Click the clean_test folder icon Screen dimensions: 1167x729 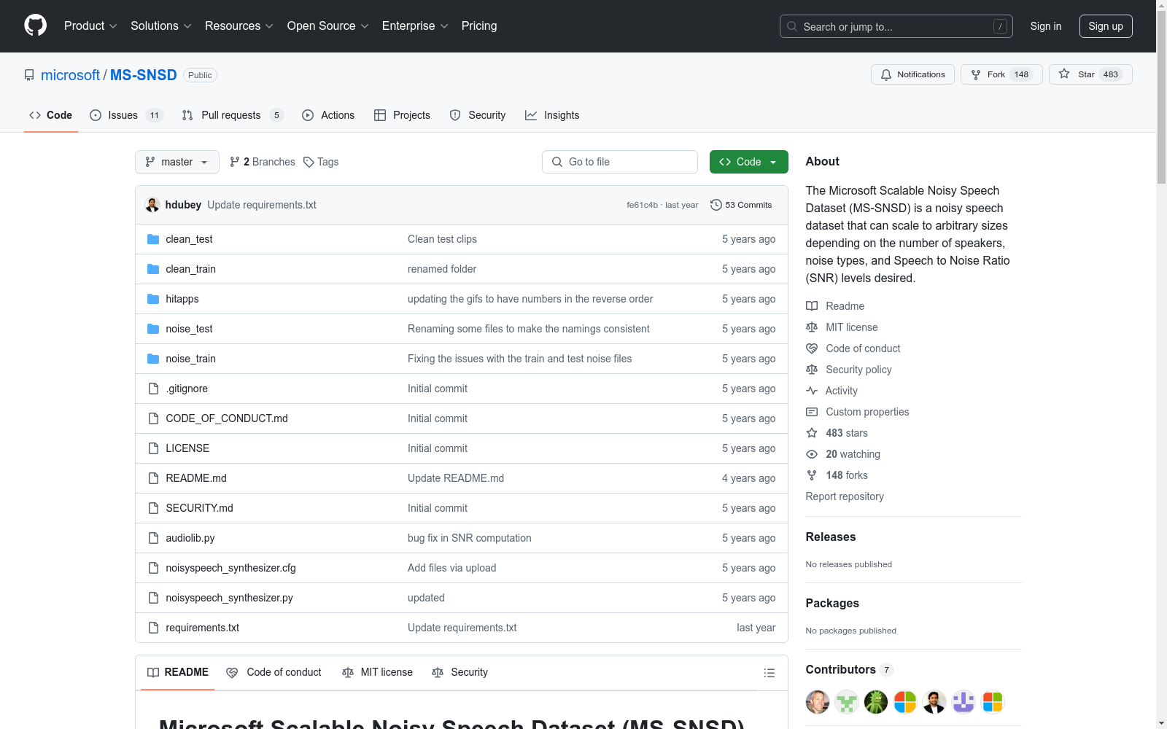pyautogui.click(x=153, y=239)
